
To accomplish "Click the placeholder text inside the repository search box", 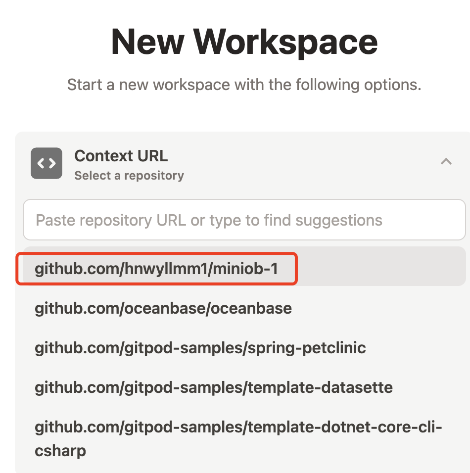I will click(209, 220).
